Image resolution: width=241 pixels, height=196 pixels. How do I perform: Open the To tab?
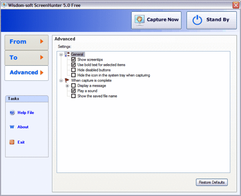(x=26, y=58)
